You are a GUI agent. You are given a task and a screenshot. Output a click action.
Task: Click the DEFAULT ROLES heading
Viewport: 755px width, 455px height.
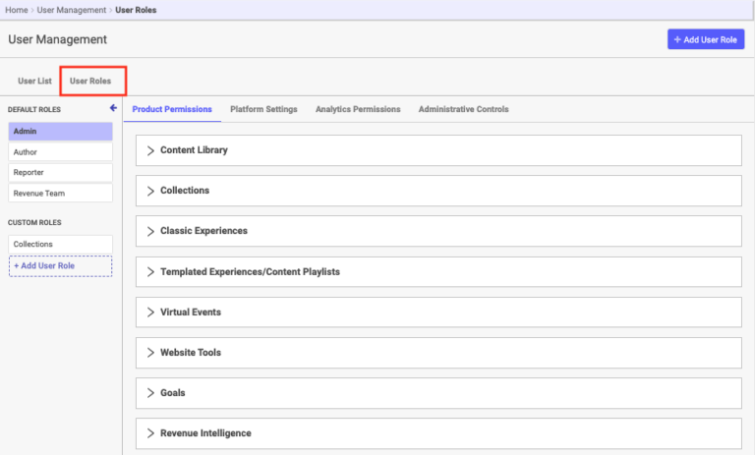[34, 109]
